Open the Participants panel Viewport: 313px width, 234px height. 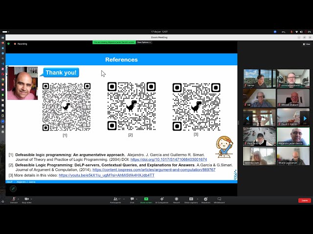(115, 199)
